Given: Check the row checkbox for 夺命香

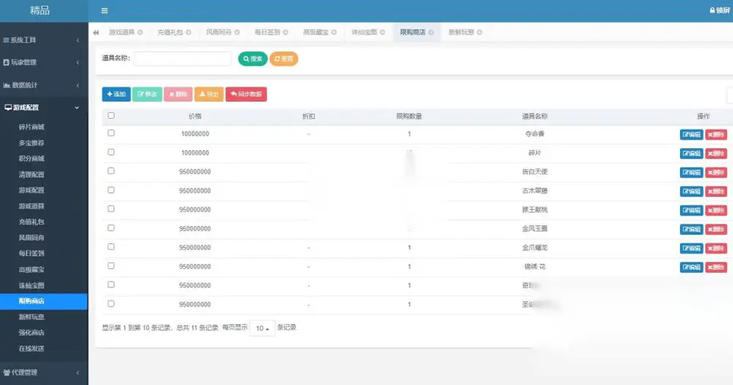Looking at the screenshot, I should (x=111, y=133).
